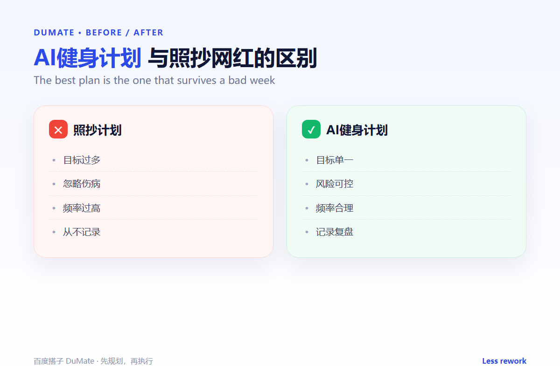The height and width of the screenshot is (373, 560).
Task: Click the bullet item 频率合理
Action: pyautogui.click(x=335, y=208)
